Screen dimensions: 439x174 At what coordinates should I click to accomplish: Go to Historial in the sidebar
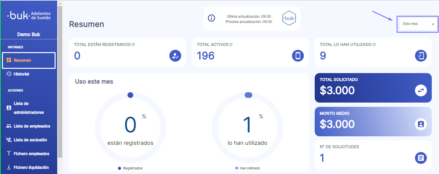(x=21, y=74)
